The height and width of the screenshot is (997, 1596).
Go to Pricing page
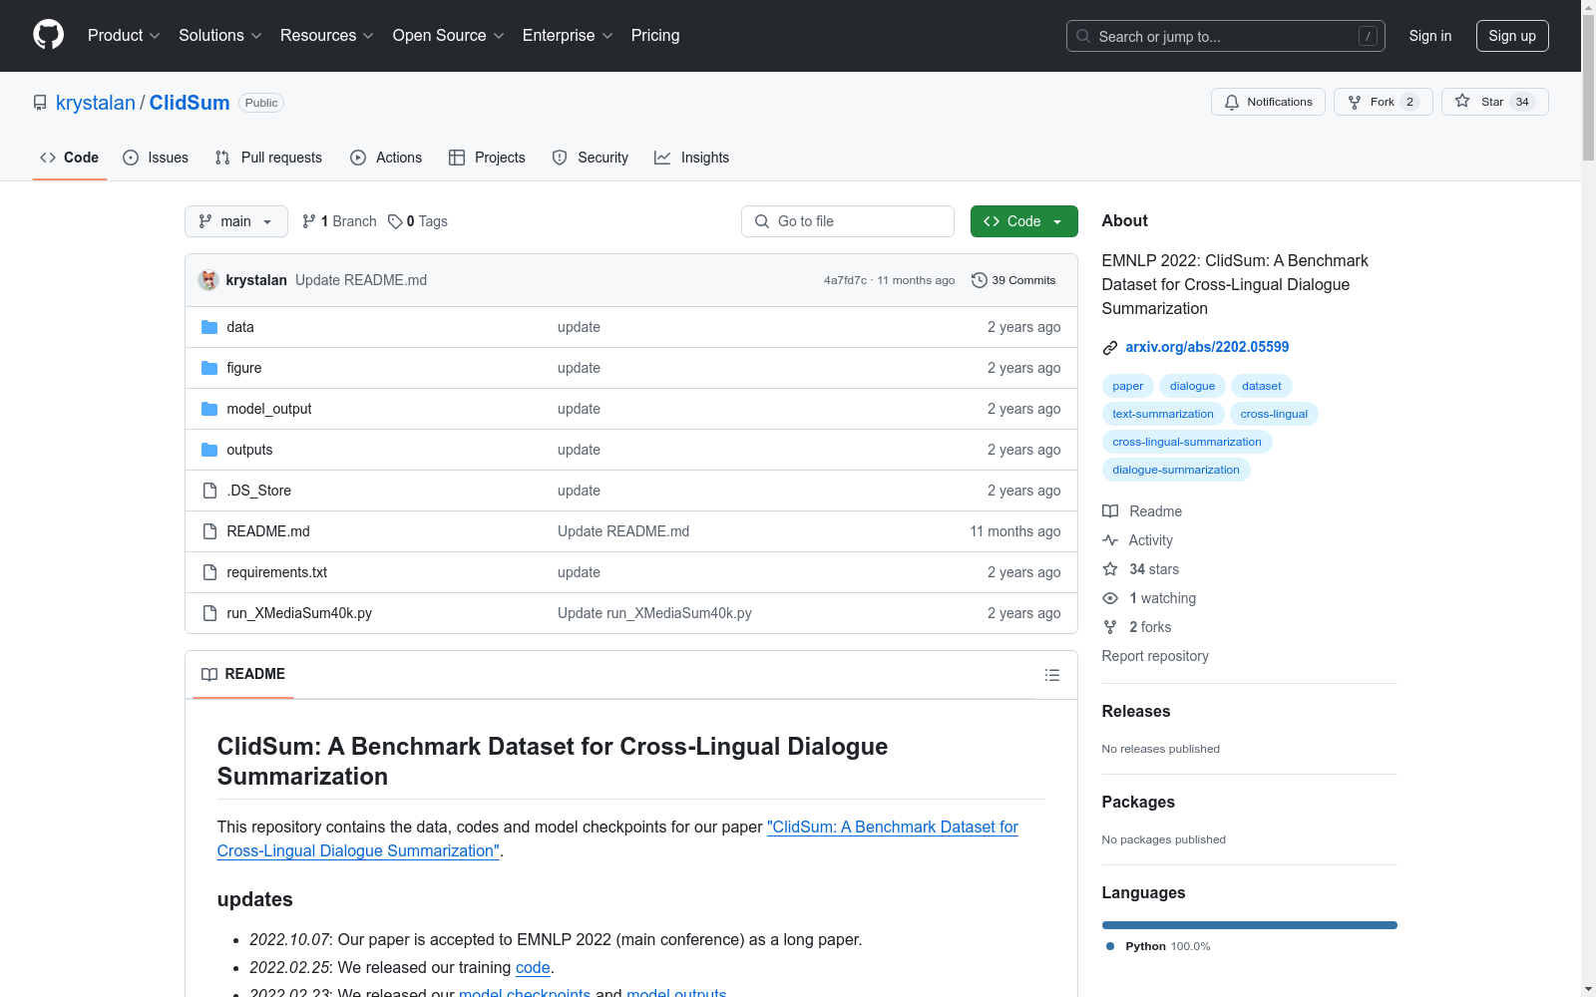pos(655,35)
